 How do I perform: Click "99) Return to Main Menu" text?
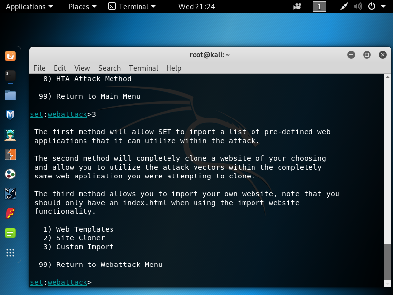[x=89, y=96]
